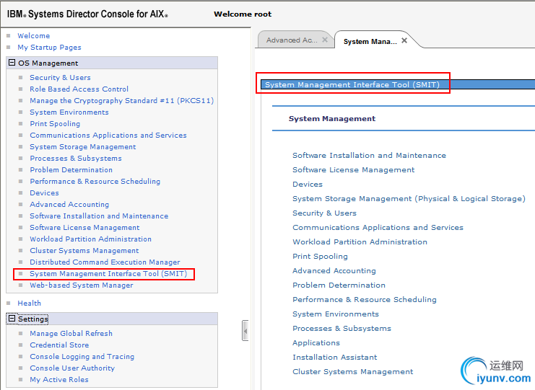Open Manage Global Refresh setting
Image resolution: width=535 pixels, height=390 pixels.
click(x=71, y=334)
